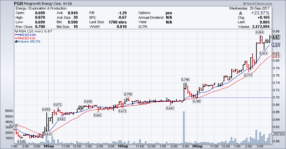Click the 0.740 peak price callout
This screenshot has width=286, height=149.
[x=185, y=79]
